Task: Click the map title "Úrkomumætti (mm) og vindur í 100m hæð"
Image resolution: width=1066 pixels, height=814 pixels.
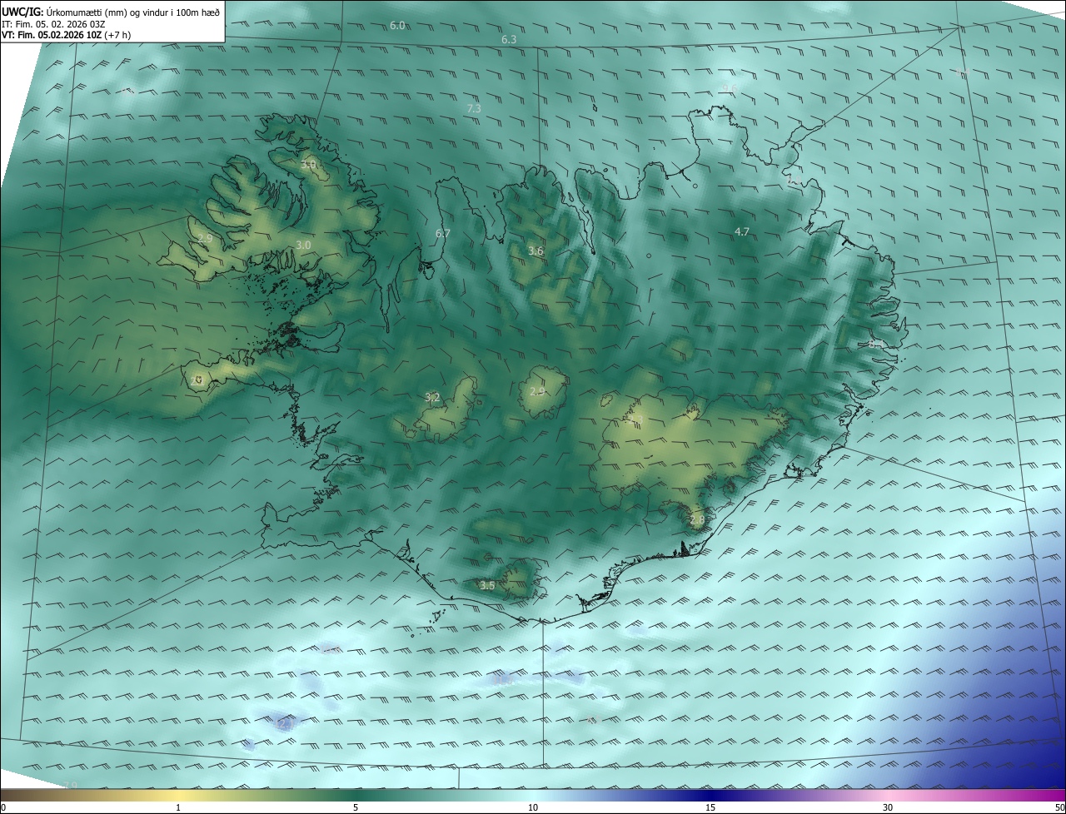Action: coord(133,12)
